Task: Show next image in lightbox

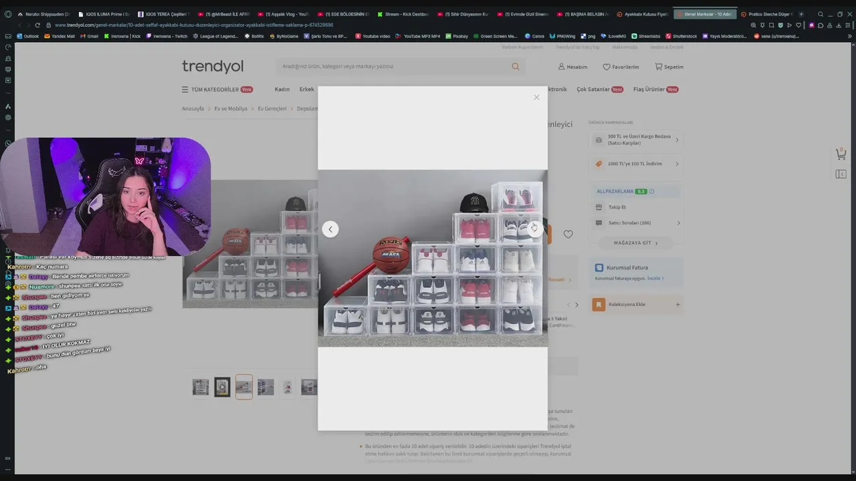Action: click(x=534, y=229)
